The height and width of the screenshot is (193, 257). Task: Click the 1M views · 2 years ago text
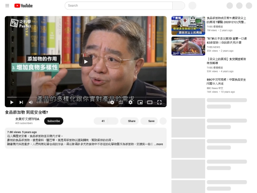coord(219,30)
